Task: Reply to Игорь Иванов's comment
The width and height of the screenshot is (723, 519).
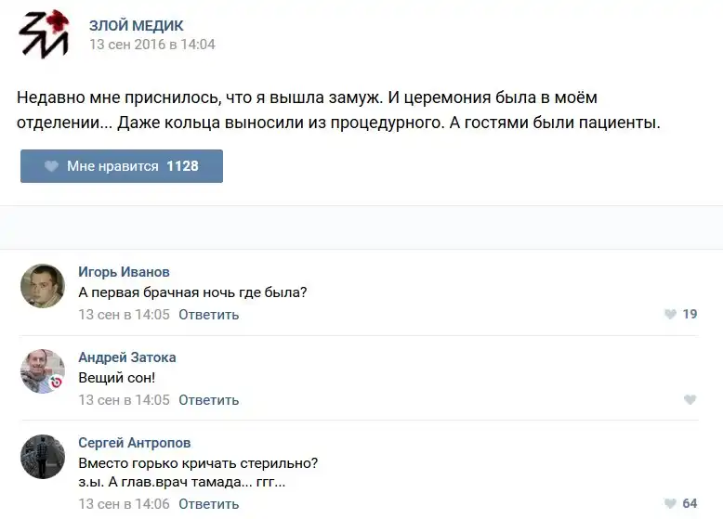Action: coord(209,315)
